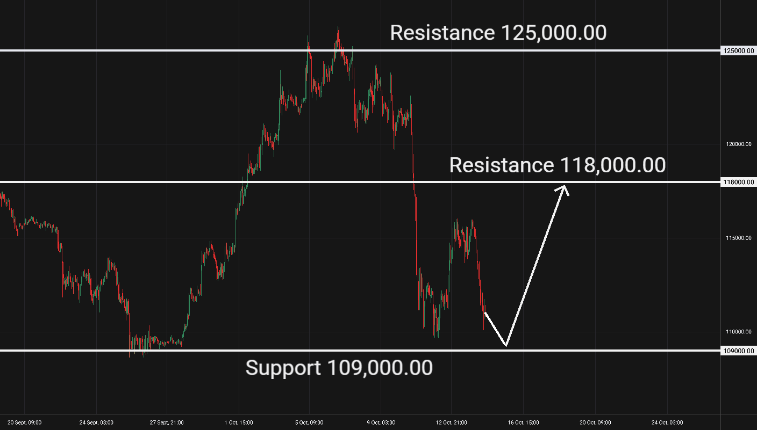Select the Resistance 118,000.00 text annotation
Screen dimensions: 757x430
point(557,165)
